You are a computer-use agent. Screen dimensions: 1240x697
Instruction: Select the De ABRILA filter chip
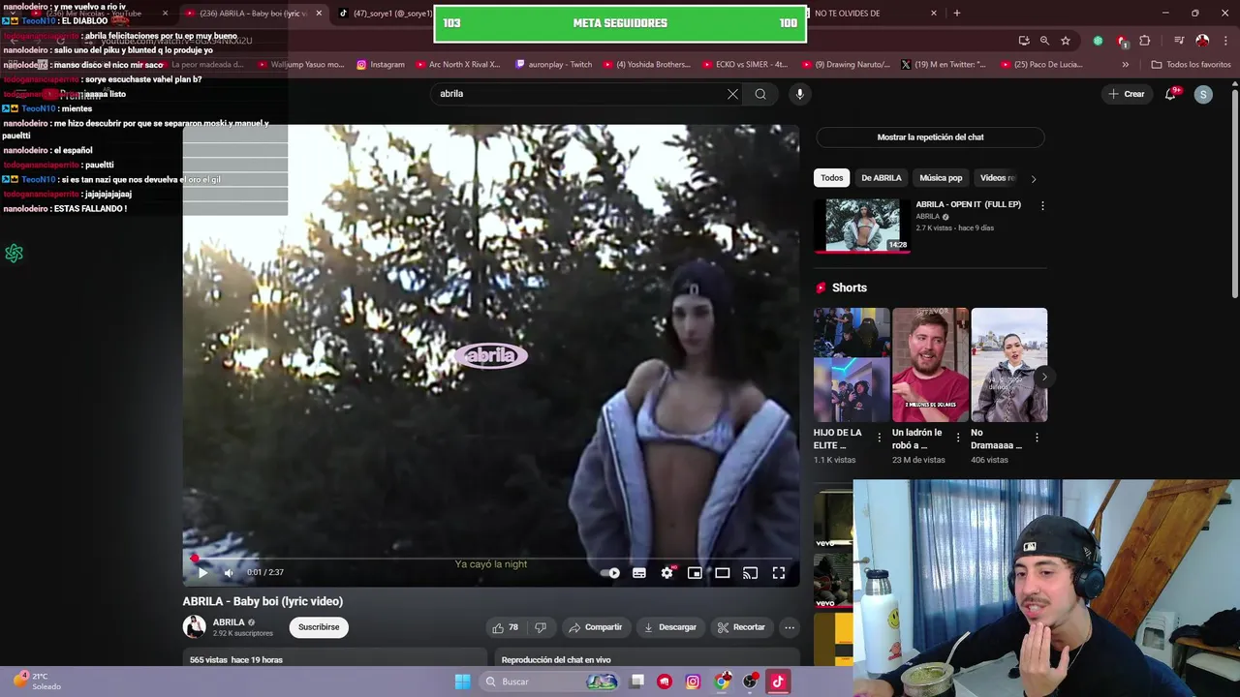click(882, 178)
